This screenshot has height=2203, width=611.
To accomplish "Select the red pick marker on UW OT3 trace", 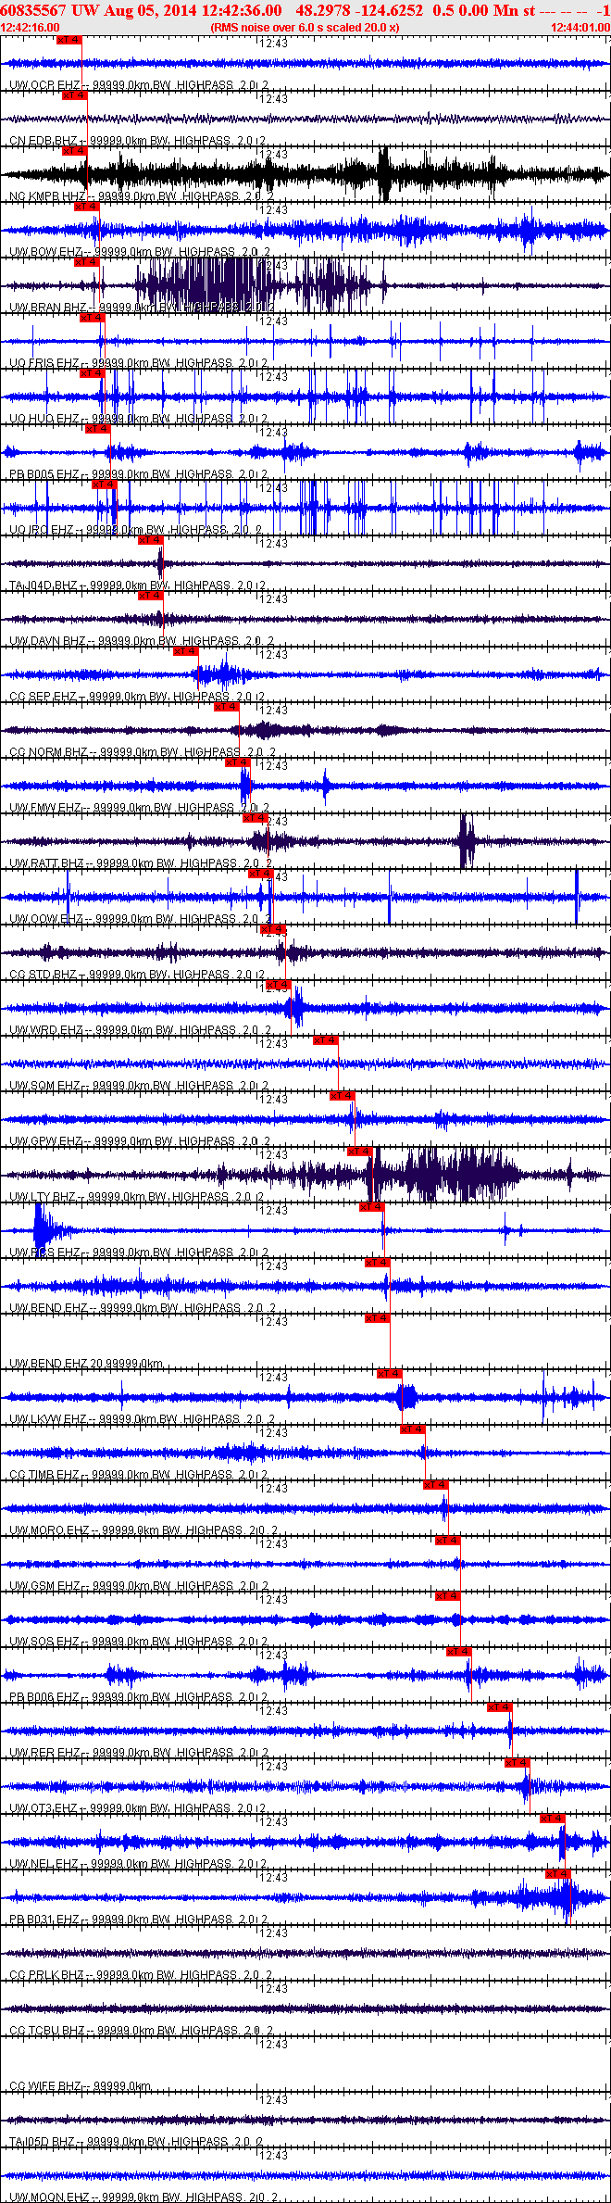I will pos(517,1763).
